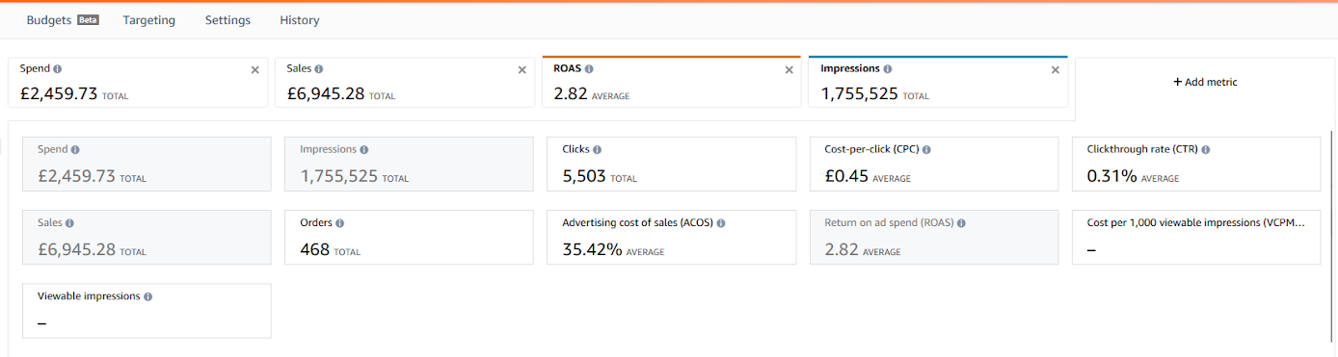Click the 5,503 clicks total value
1338x357 pixels.
[584, 176]
